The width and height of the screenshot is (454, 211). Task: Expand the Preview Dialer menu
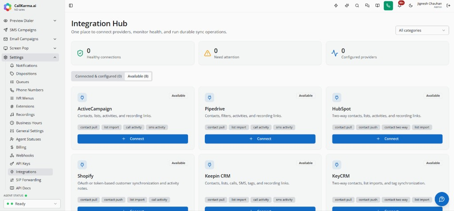30,20
